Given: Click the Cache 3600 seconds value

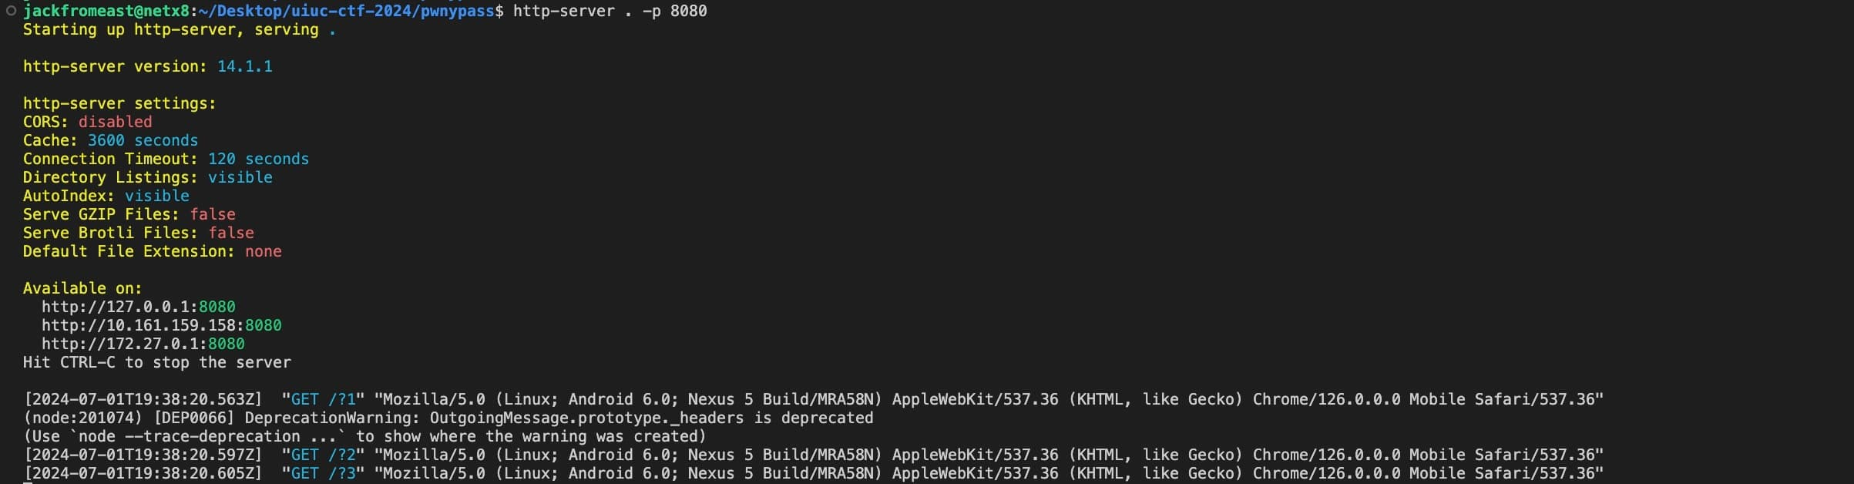Looking at the screenshot, I should tap(143, 140).
